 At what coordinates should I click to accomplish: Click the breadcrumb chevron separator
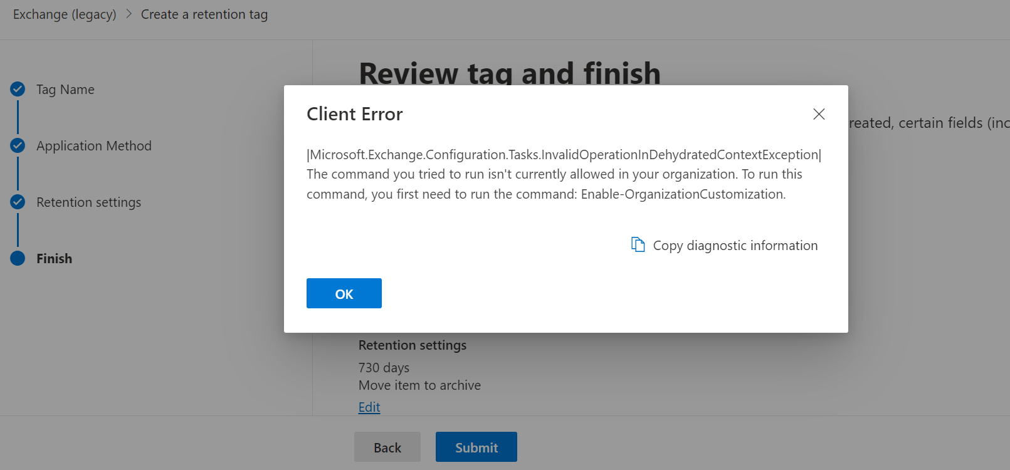(129, 14)
